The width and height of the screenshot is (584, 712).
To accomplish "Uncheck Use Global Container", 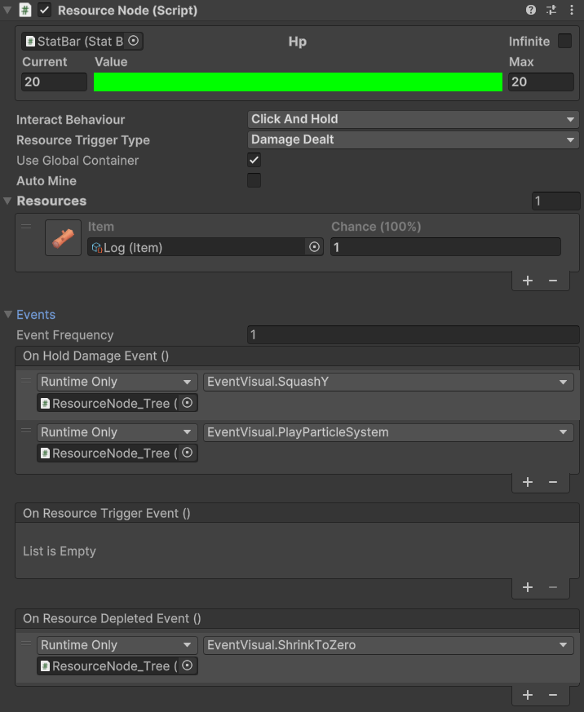I will 254,161.
